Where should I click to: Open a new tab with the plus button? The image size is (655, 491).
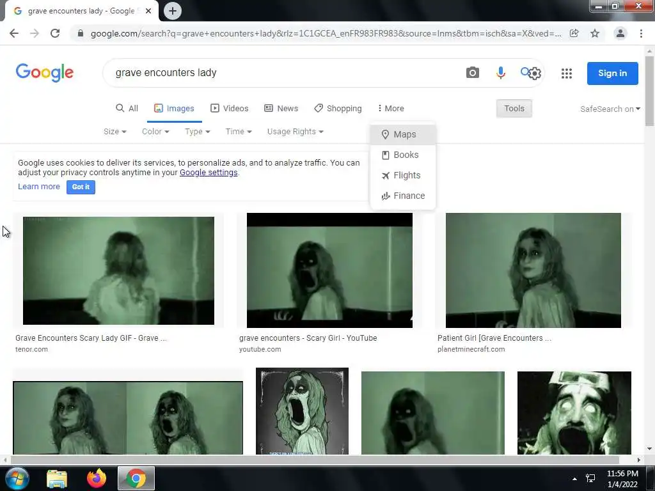pos(173,11)
